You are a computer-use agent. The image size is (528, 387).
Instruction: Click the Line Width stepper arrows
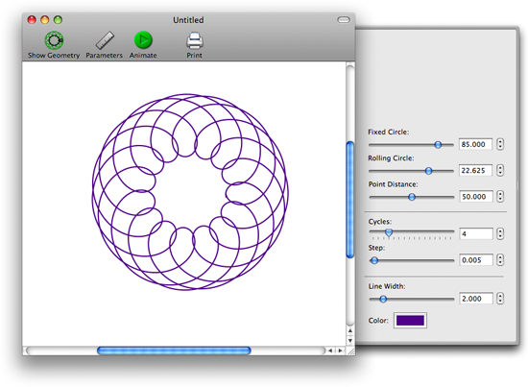click(500, 298)
